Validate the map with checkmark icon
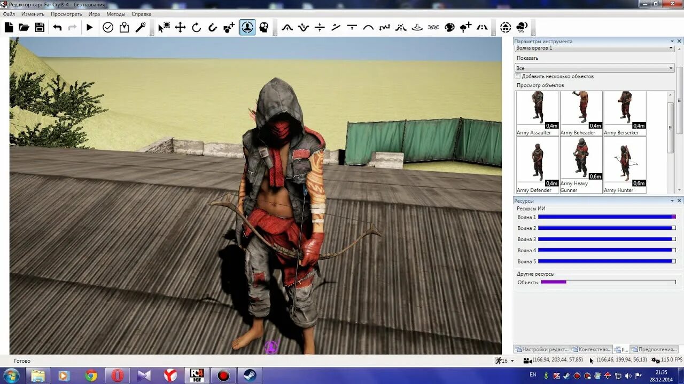The height and width of the screenshot is (384, 684). (108, 27)
